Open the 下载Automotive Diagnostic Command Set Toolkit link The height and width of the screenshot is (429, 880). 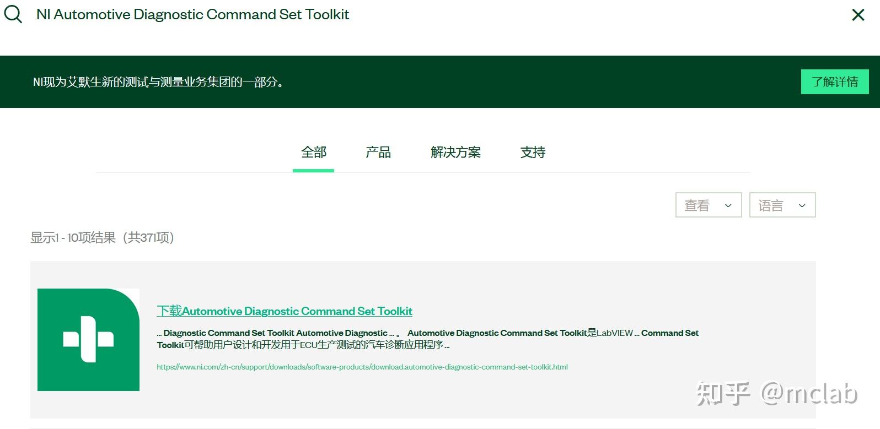[285, 311]
